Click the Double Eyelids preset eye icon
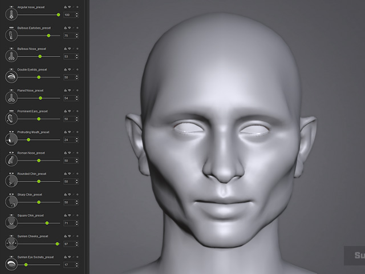Viewport: 365px width, 274px height. click(x=11, y=77)
